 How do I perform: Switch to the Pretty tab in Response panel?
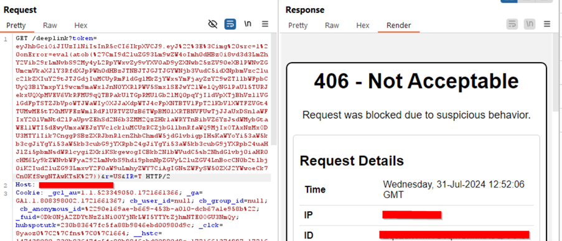click(298, 25)
